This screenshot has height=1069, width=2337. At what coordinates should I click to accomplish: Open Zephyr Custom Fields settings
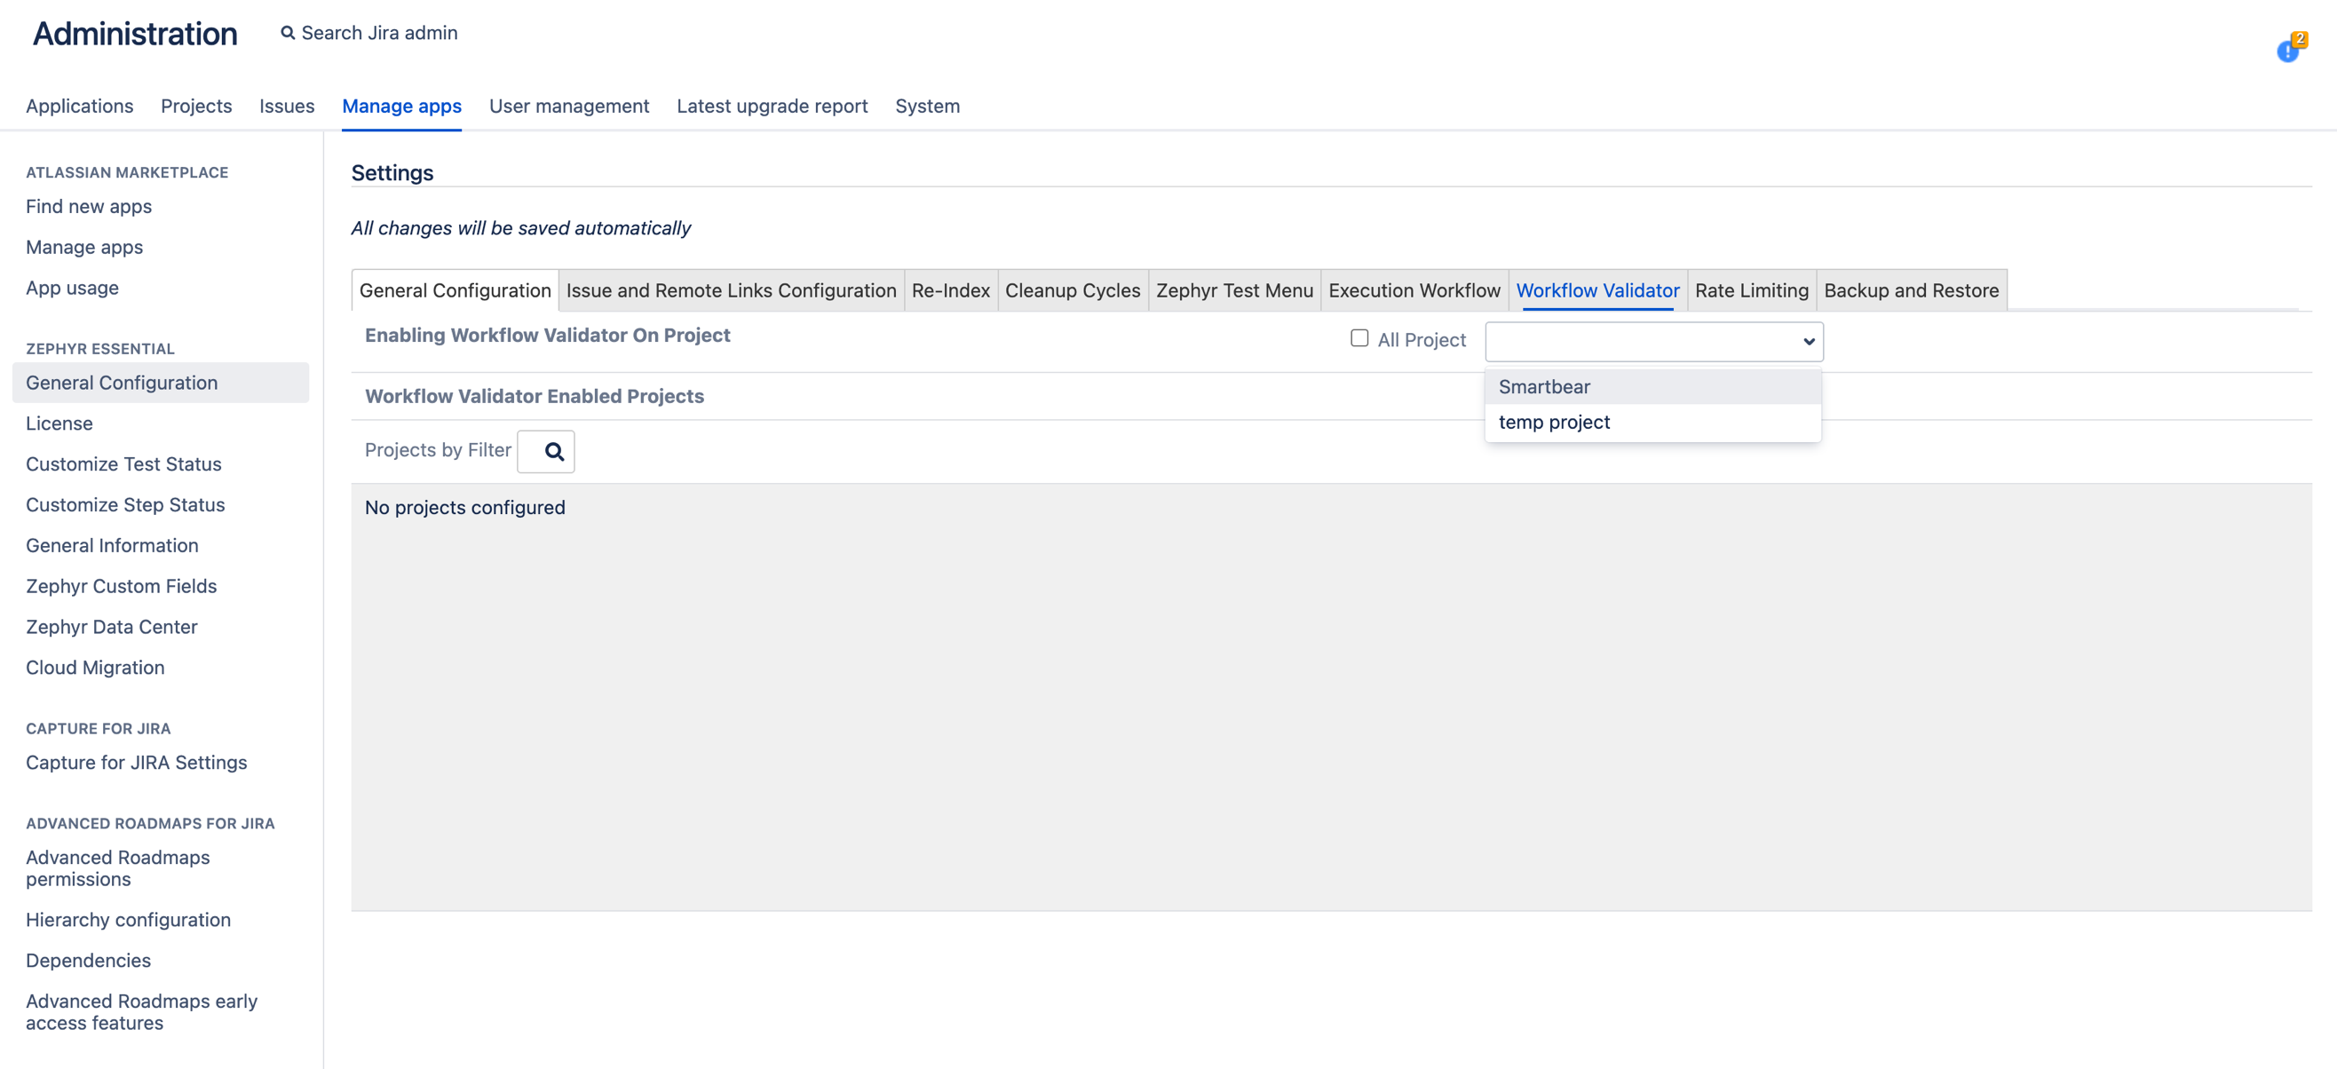121,585
